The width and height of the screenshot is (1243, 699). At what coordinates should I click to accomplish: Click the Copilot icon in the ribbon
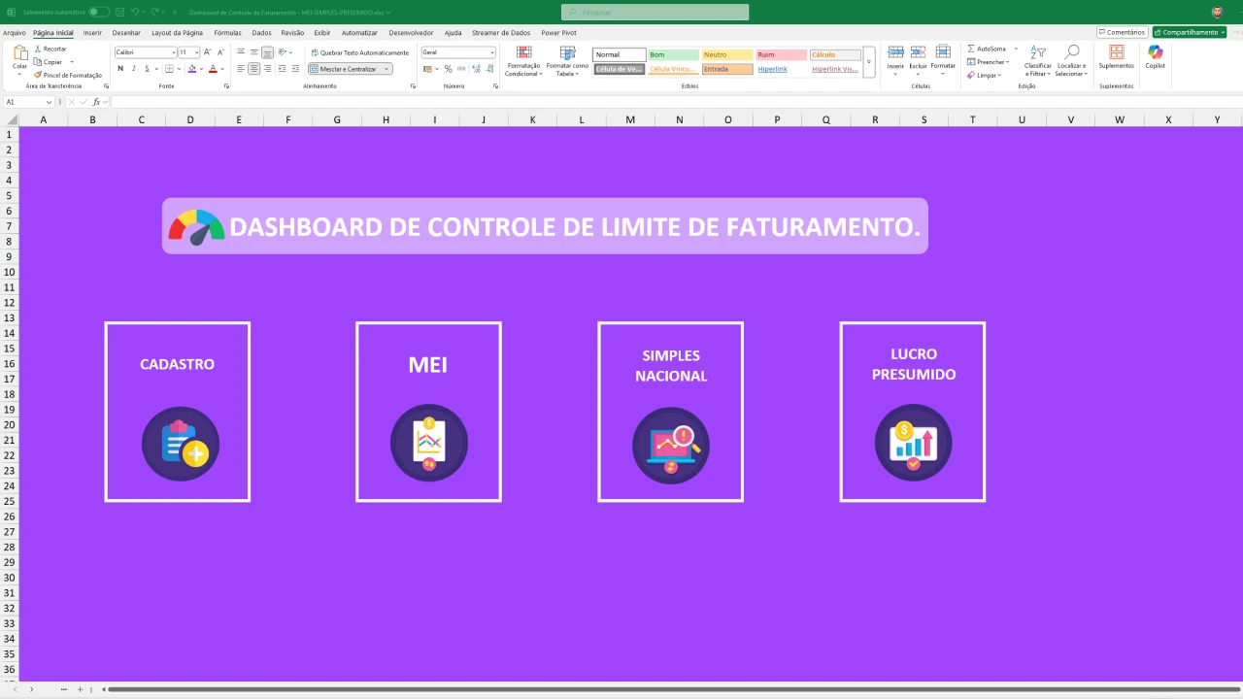pyautogui.click(x=1155, y=56)
